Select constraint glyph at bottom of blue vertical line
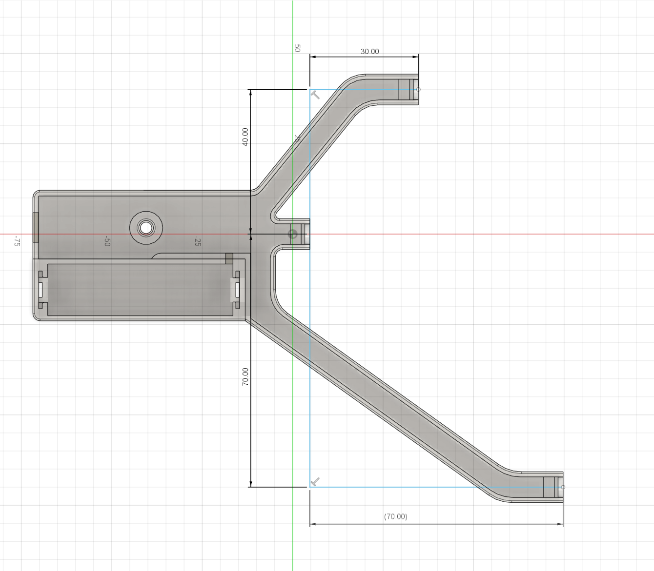 [315, 482]
